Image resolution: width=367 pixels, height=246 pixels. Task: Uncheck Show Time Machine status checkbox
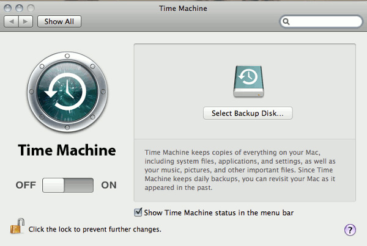click(x=138, y=212)
